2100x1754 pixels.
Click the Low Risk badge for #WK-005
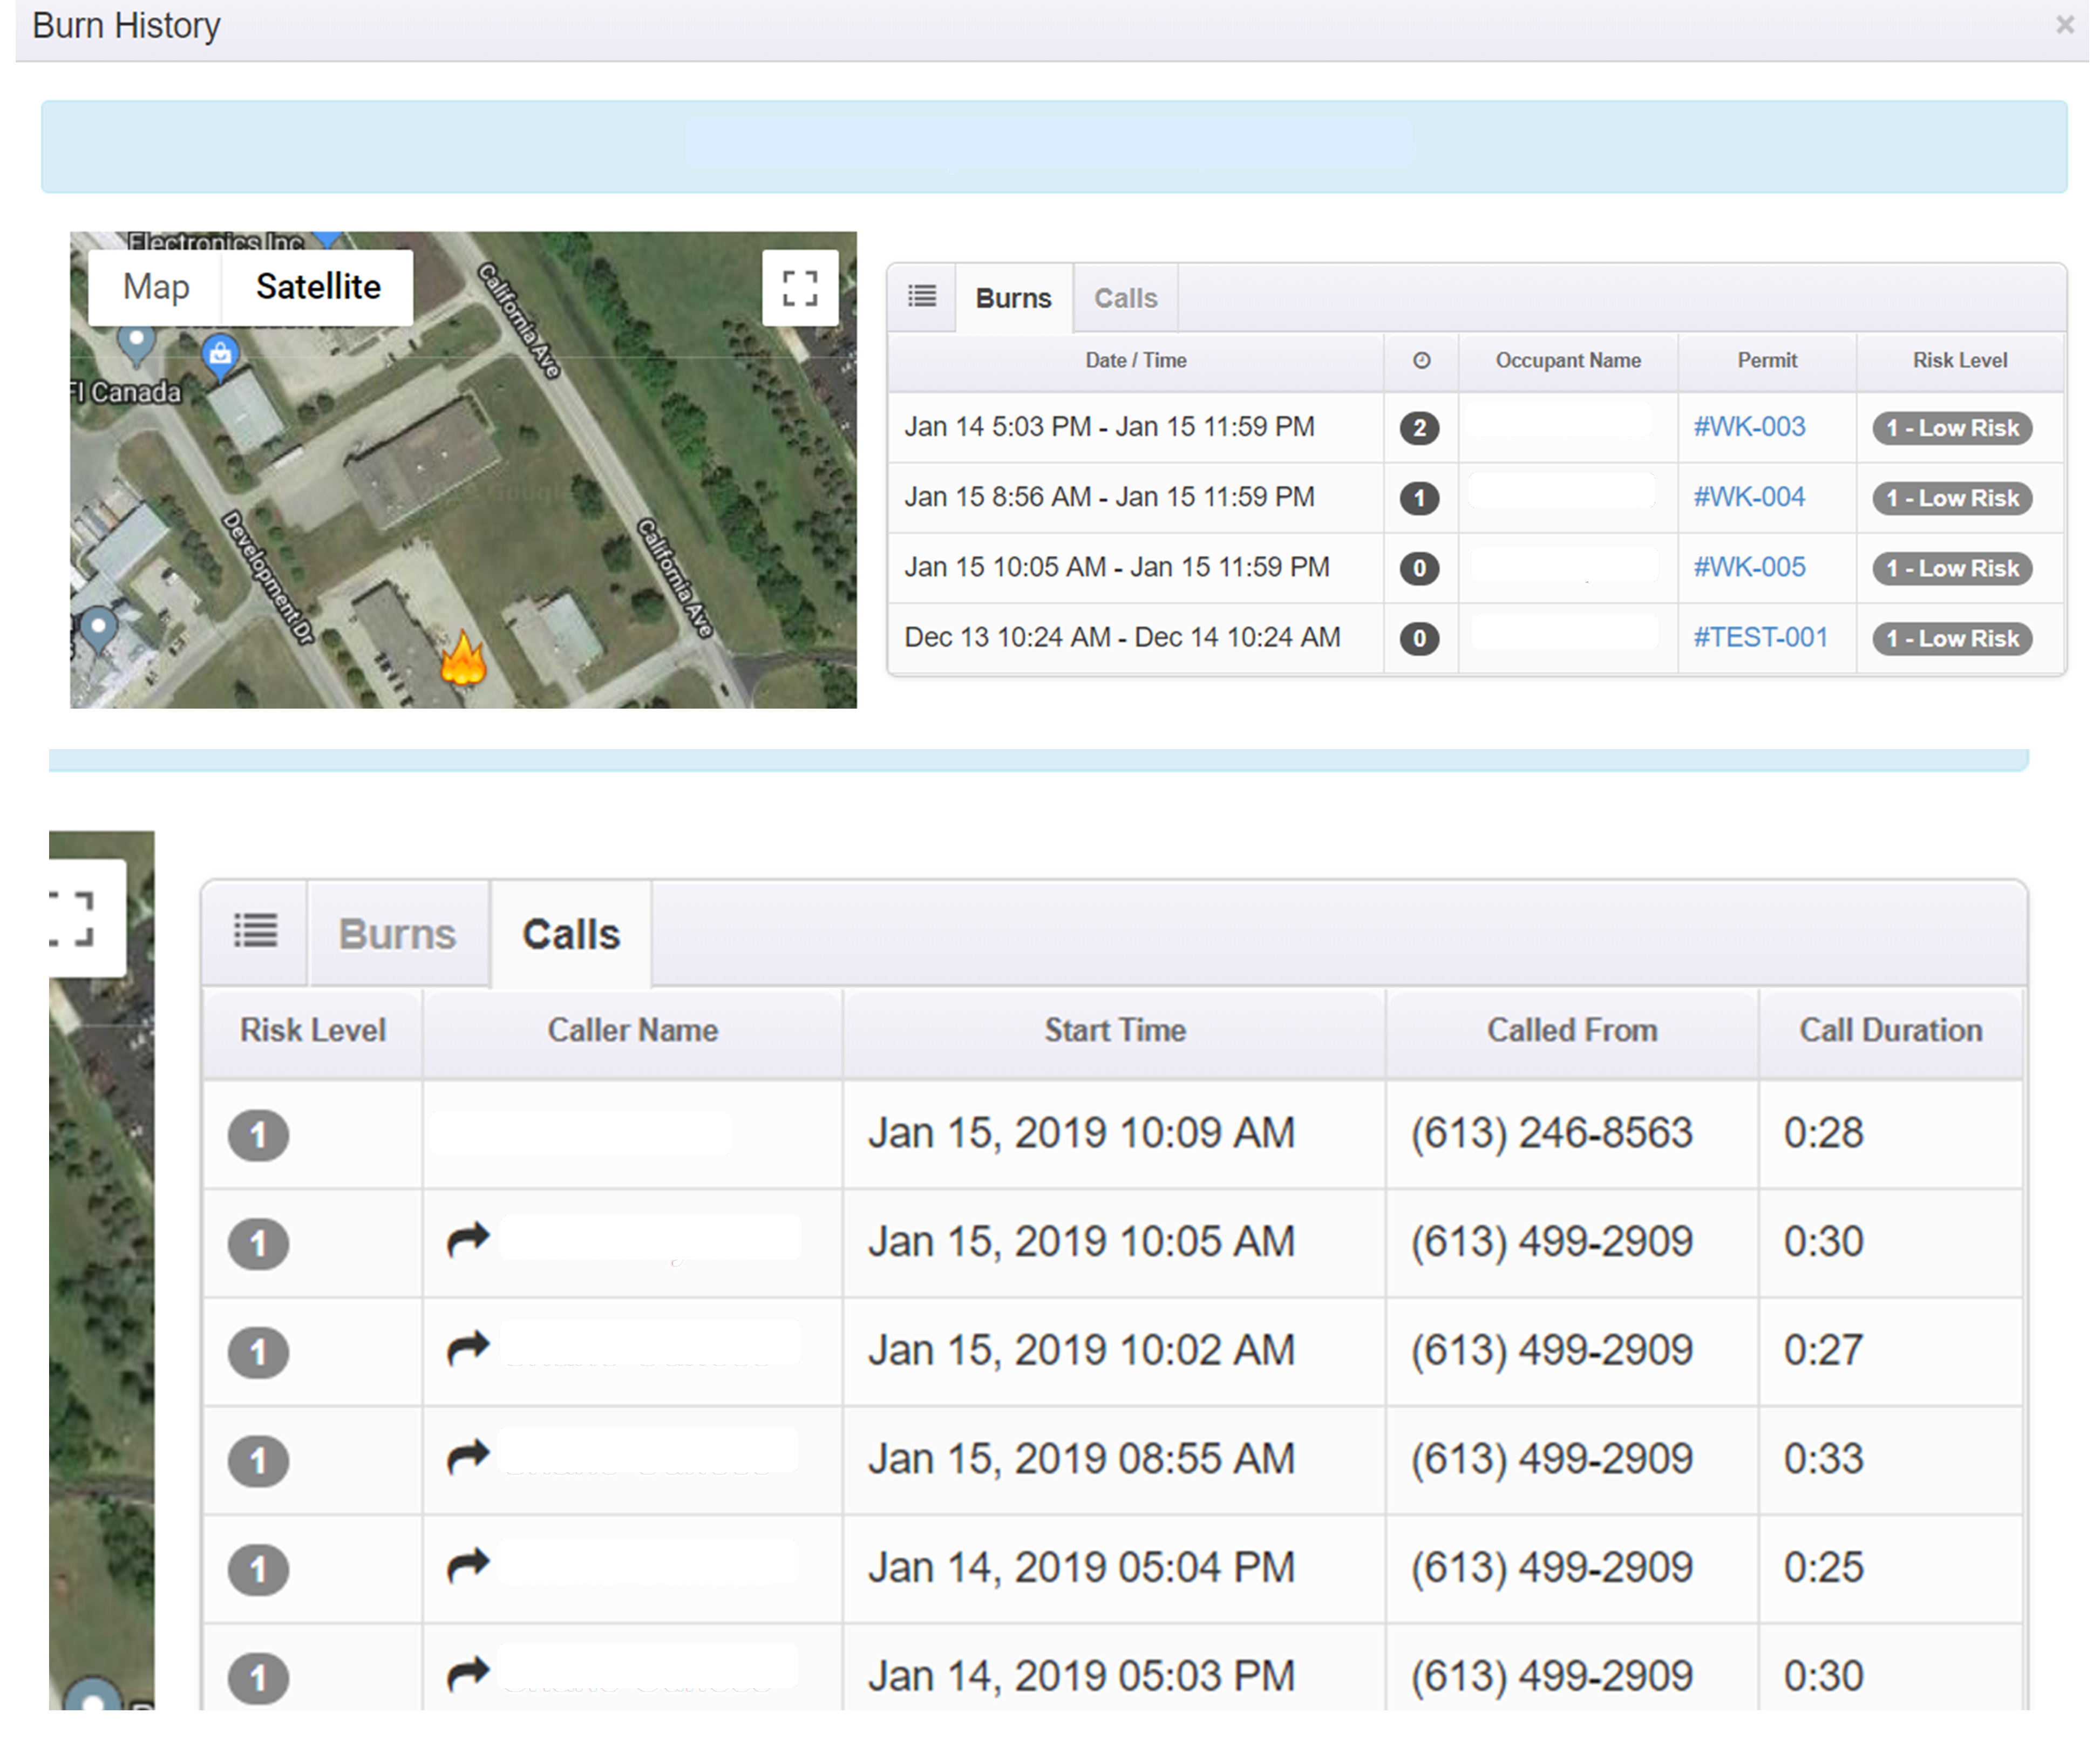pos(1951,568)
